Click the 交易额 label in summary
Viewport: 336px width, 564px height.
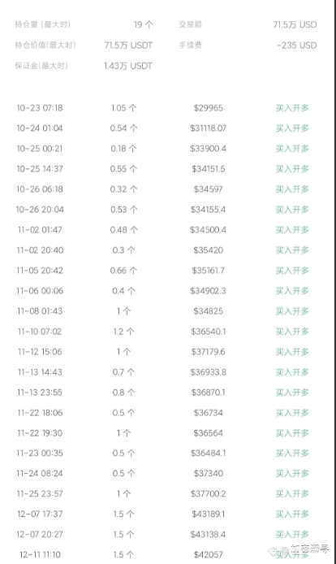click(191, 24)
